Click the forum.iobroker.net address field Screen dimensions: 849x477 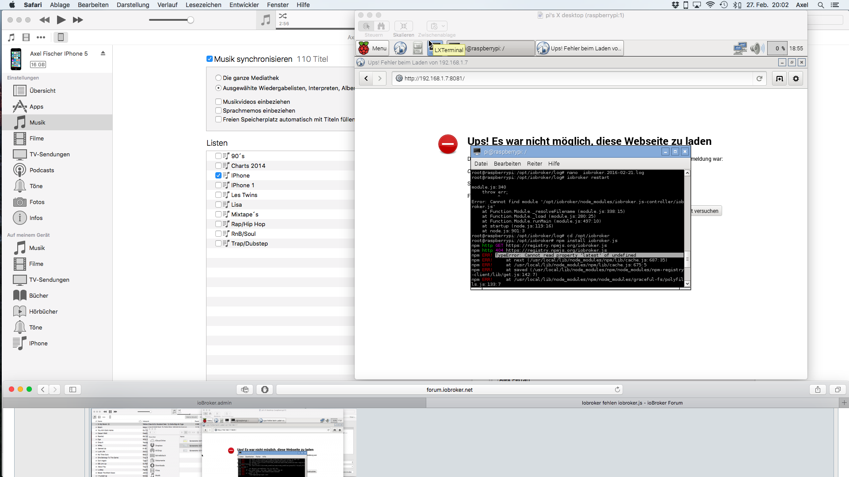click(x=449, y=390)
